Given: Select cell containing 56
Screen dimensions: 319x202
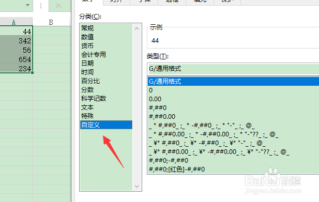Looking at the screenshot, I should point(16,50).
